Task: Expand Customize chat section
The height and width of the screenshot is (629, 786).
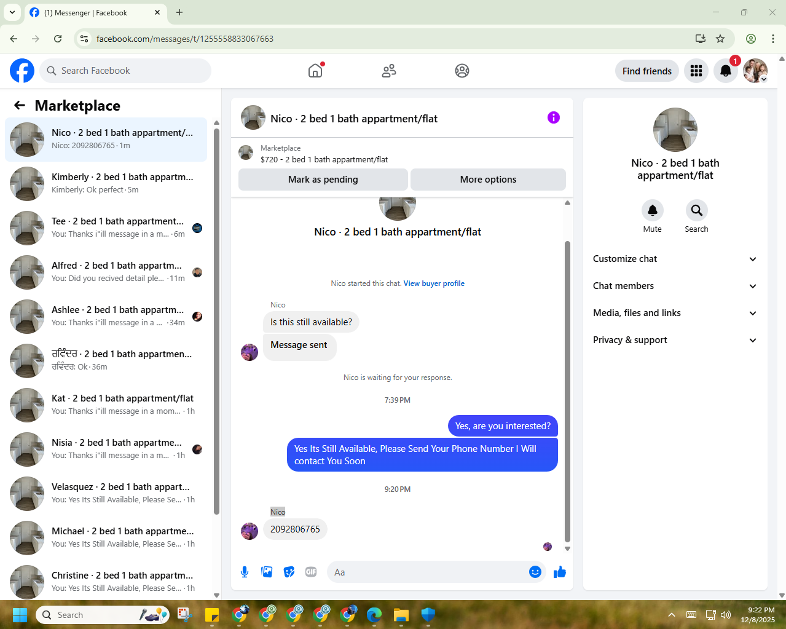Action: click(x=675, y=259)
